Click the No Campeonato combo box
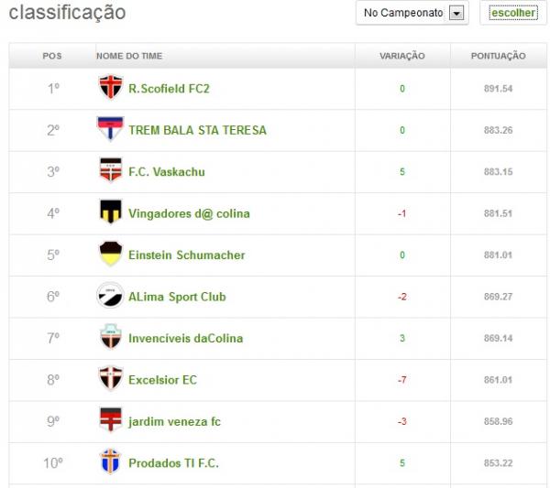The image size is (550, 488). pos(403,13)
